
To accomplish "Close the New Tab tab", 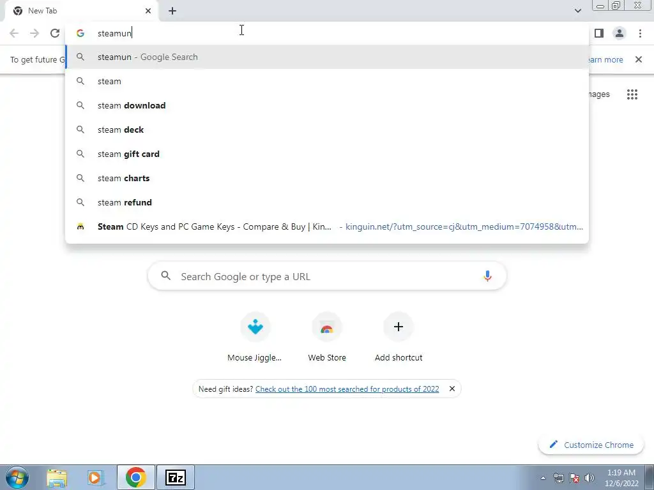I will click(148, 11).
